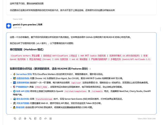
Task: Copy the gemini response message
Action: coord(15,118)
